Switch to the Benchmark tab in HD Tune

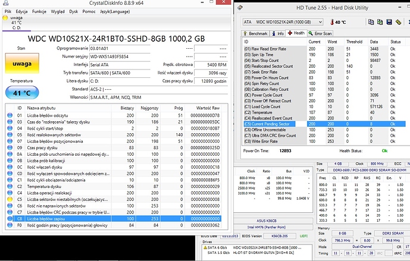coord(255,33)
